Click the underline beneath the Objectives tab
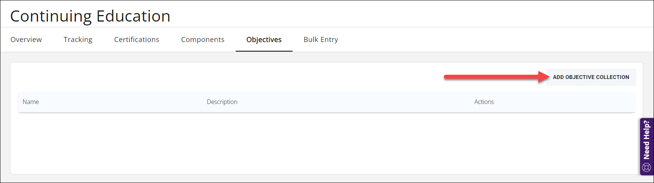The height and width of the screenshot is (183, 654). (264, 51)
